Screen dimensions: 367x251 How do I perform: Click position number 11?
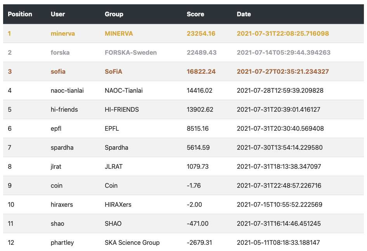[x=10, y=223]
